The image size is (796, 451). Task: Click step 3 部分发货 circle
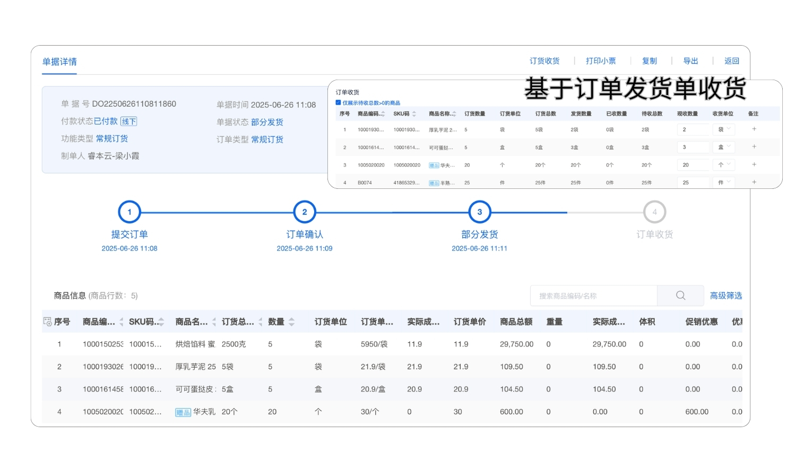(x=480, y=212)
